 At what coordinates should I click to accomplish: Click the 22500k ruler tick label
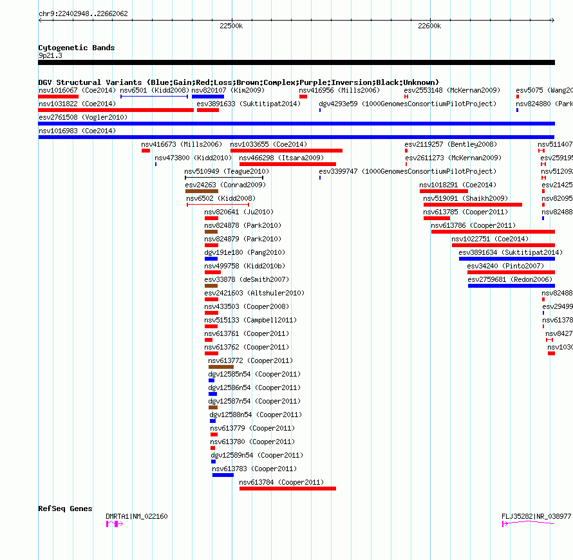(231, 26)
